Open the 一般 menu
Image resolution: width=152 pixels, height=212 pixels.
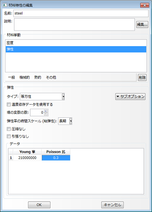11,78
